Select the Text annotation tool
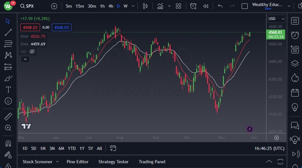 [x=8, y=90]
